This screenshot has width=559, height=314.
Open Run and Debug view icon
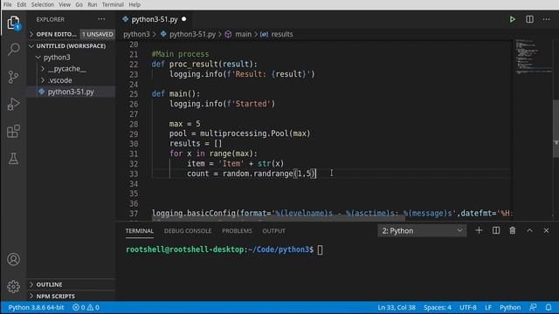[x=14, y=104]
